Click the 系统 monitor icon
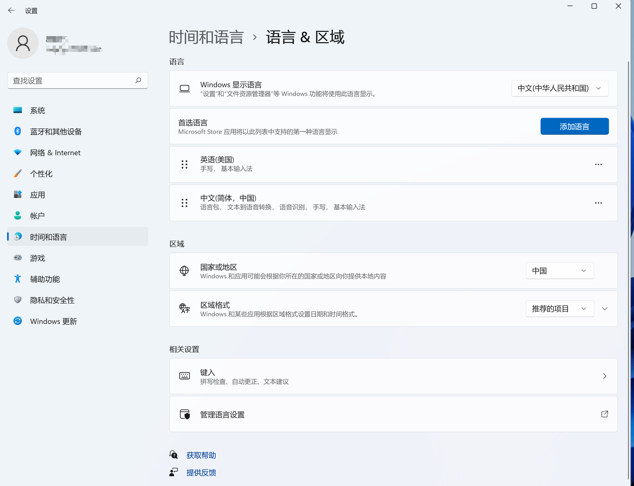 coord(18,110)
